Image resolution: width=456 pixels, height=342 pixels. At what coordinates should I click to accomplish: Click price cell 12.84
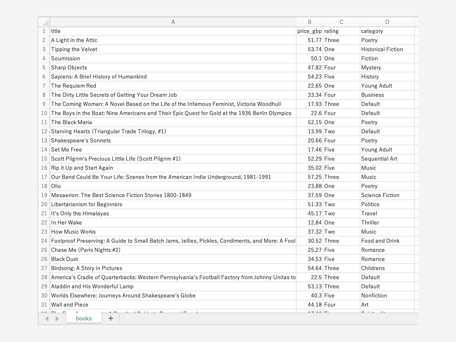coord(310,223)
